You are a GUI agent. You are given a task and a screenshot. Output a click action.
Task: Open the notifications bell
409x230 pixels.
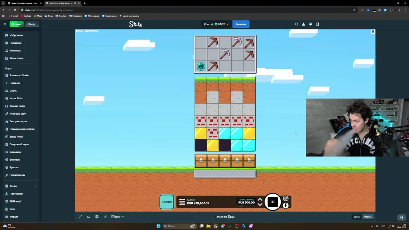[x=311, y=24]
